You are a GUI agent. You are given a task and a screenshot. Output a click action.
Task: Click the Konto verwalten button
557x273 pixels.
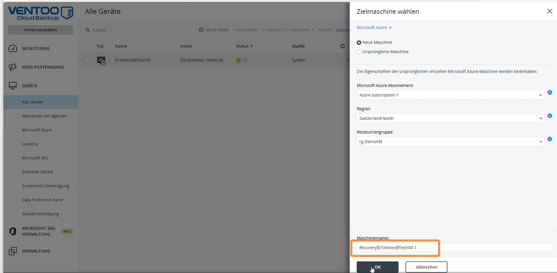coord(40,30)
